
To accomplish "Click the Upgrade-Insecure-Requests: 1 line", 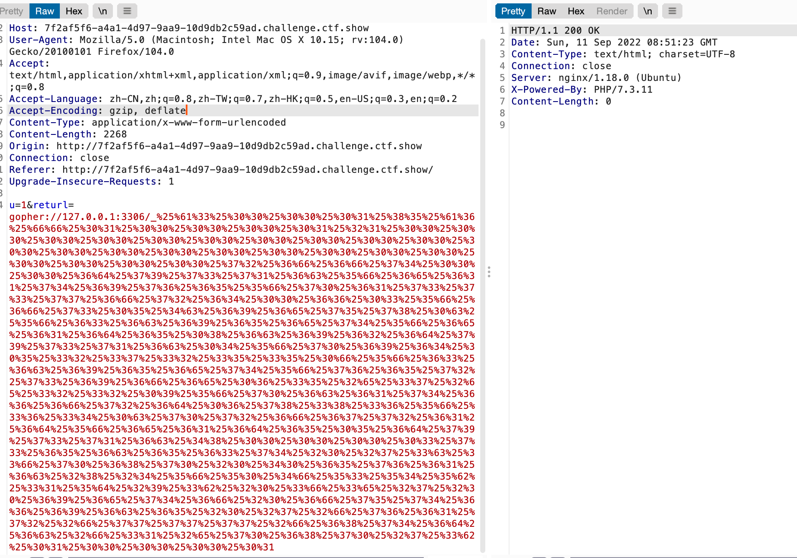I will [91, 182].
